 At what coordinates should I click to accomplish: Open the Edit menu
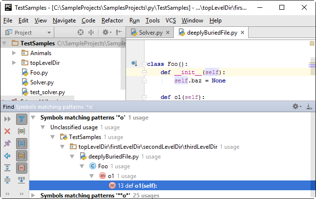tap(23, 20)
